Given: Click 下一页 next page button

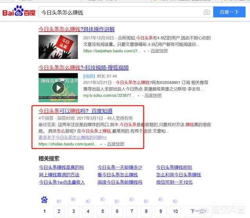Looking at the screenshot, I should 198,211.
